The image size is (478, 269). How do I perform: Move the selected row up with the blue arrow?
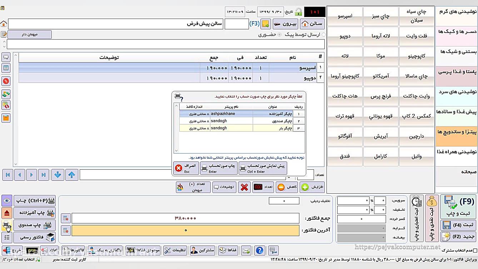[71, 175]
